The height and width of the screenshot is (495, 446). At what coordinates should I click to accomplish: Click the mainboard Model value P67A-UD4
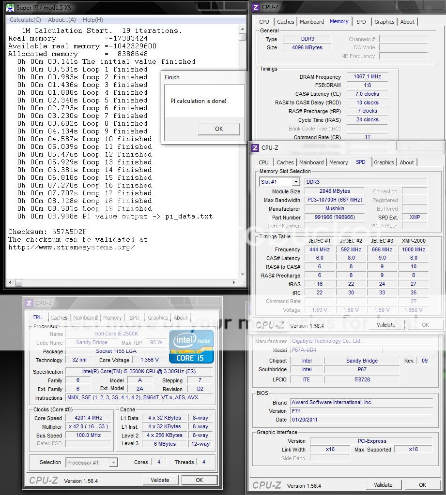(336, 350)
